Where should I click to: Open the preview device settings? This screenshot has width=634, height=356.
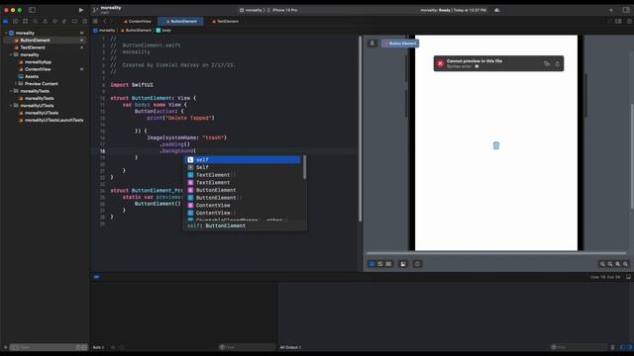click(x=403, y=264)
